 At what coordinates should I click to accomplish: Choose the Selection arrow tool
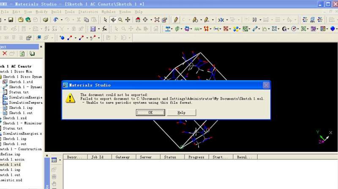[105, 20]
